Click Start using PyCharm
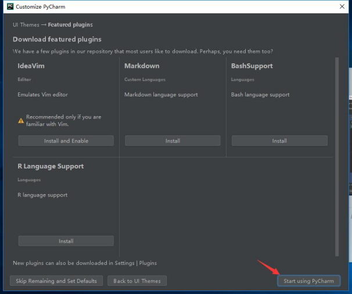352x294 pixels. click(308, 281)
